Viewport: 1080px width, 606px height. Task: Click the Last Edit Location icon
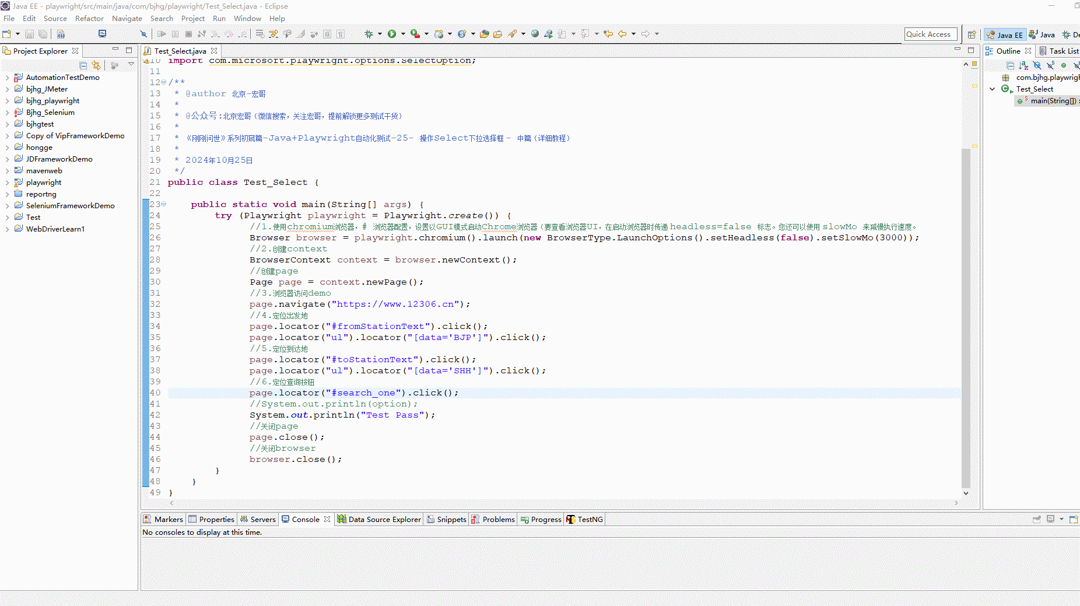pos(608,34)
